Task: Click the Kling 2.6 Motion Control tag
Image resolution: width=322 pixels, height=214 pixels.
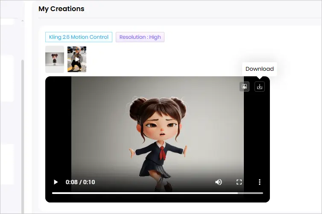Action: tap(79, 37)
